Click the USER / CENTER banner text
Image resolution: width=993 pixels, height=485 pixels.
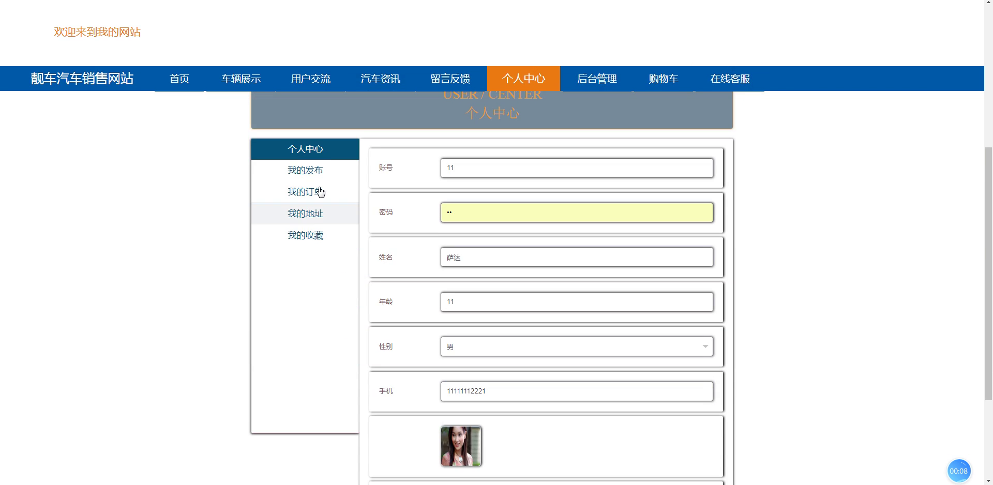(x=492, y=96)
